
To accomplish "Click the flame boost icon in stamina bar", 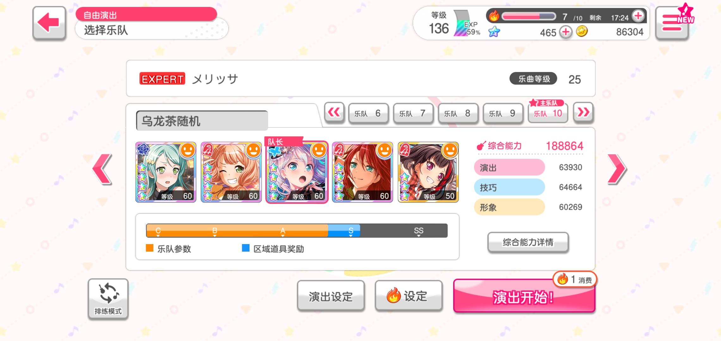I will (x=494, y=16).
